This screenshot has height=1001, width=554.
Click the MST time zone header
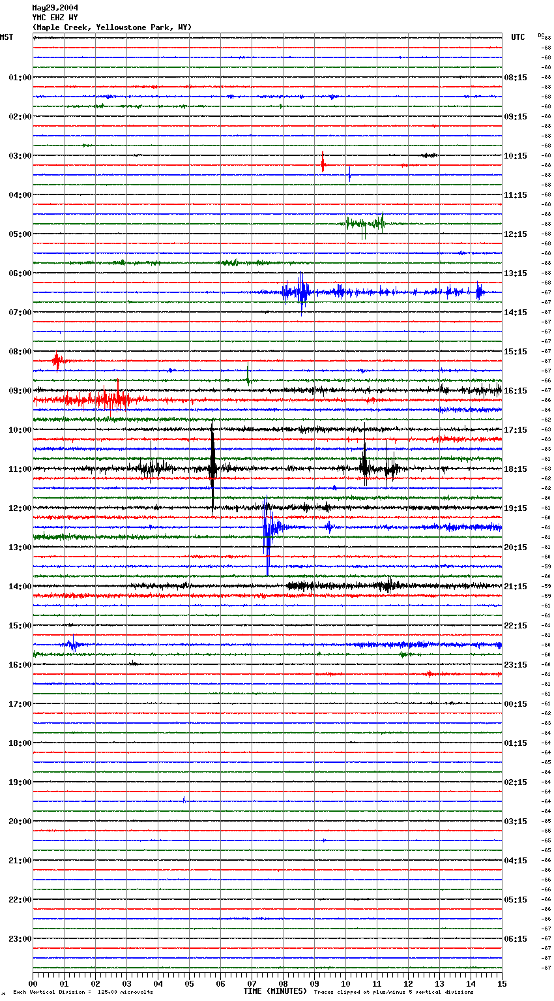(x=7, y=37)
